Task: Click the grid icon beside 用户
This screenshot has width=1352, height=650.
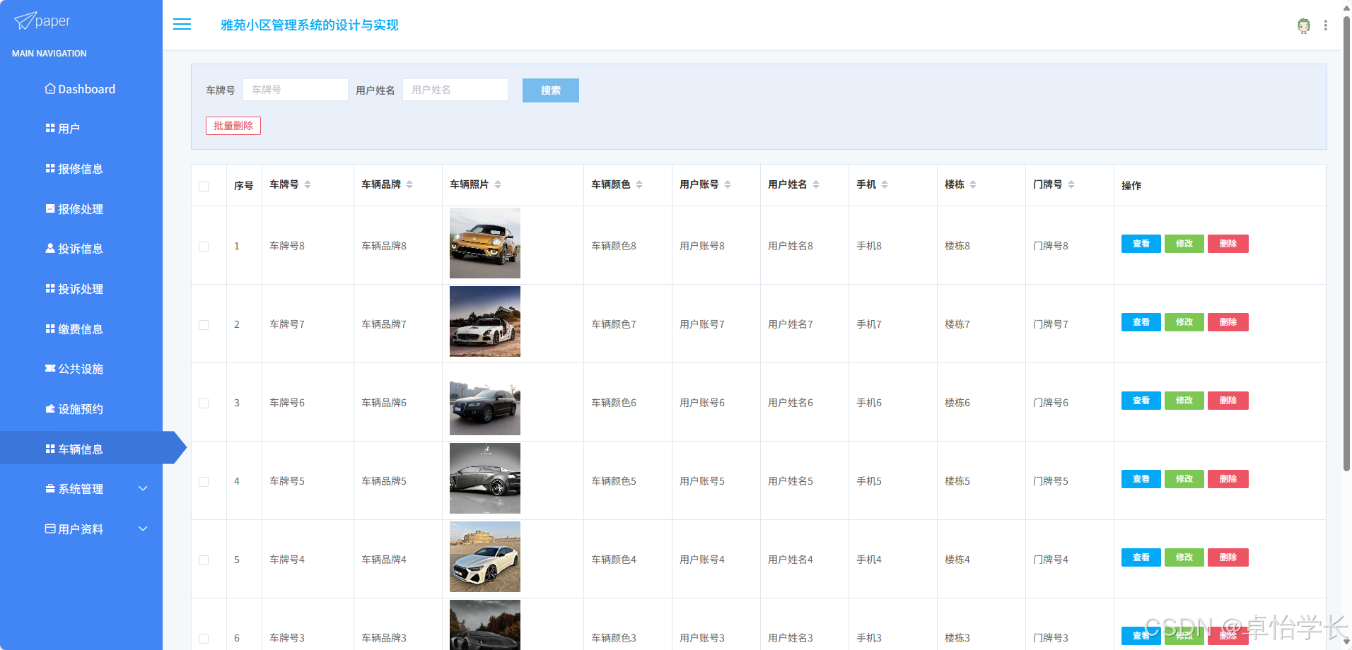Action: (x=50, y=129)
